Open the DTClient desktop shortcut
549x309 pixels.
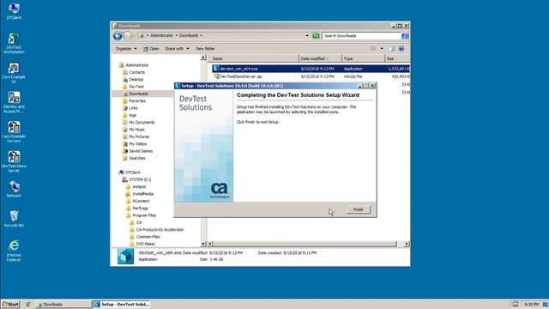14,11
